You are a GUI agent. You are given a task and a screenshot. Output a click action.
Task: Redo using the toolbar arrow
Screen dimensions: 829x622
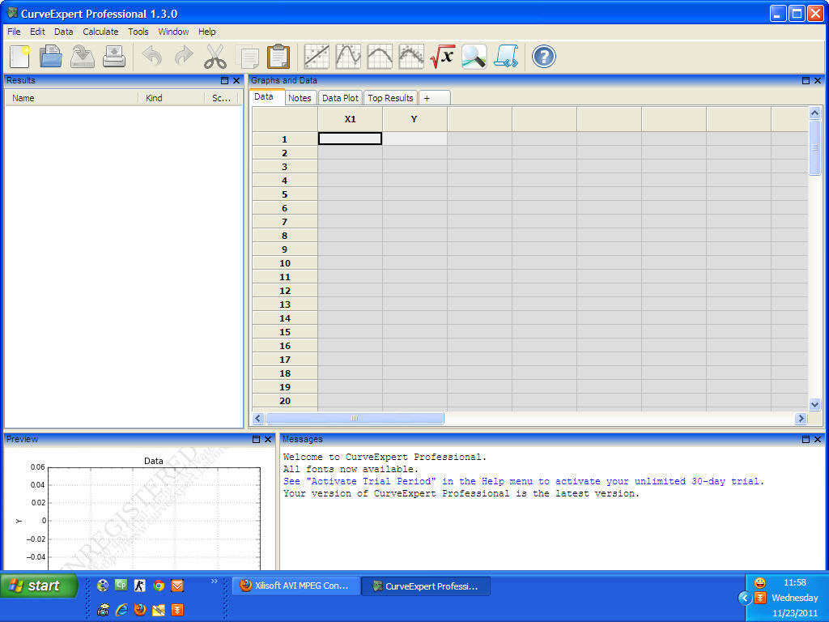[x=184, y=57]
